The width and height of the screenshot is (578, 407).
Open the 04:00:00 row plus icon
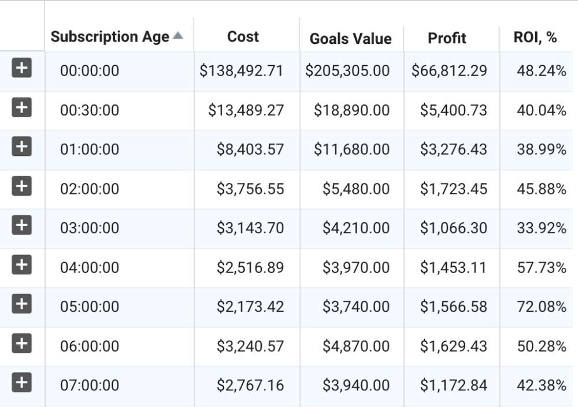[21, 265]
